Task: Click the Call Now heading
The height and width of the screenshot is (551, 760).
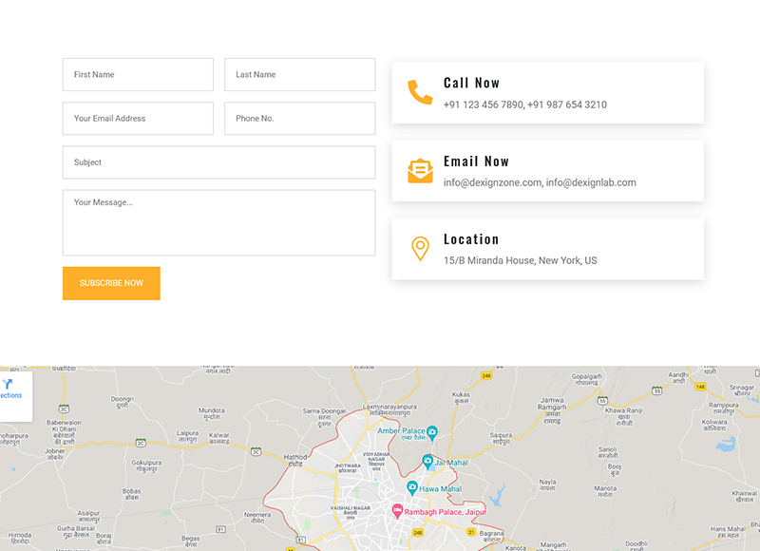Action: 471,84
